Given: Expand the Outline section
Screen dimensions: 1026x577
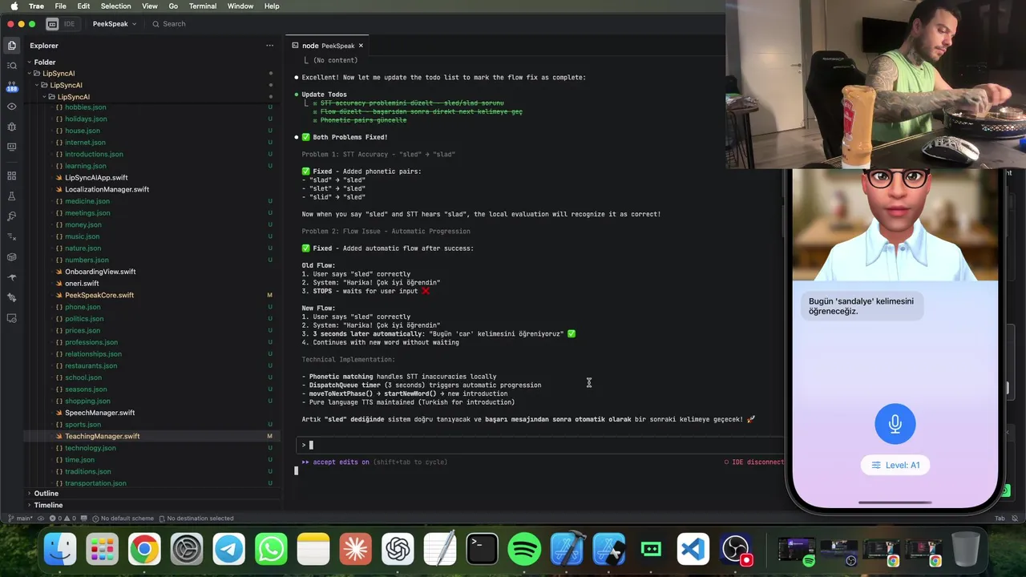Looking at the screenshot, I should 46,494.
